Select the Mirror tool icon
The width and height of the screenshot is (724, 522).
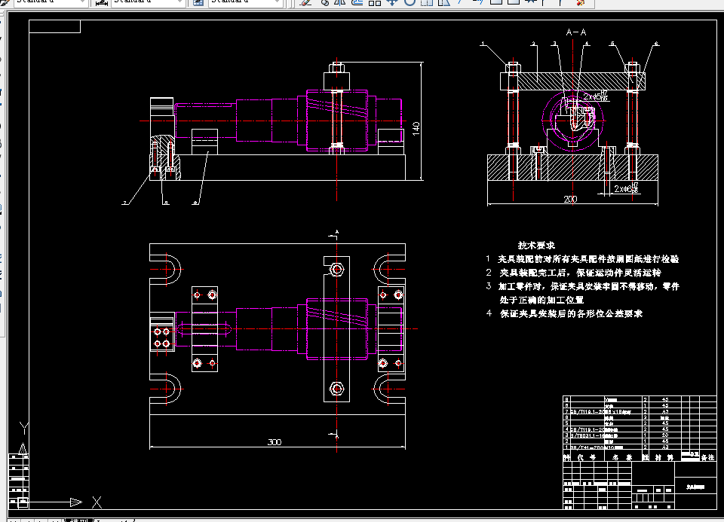click(340, 2)
